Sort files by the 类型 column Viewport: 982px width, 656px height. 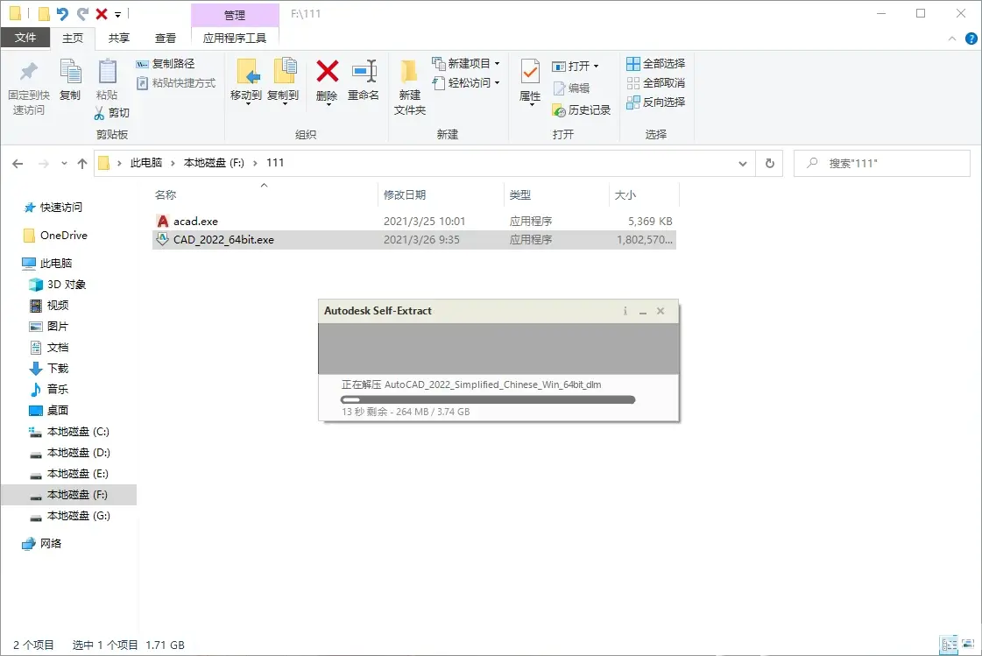point(556,194)
